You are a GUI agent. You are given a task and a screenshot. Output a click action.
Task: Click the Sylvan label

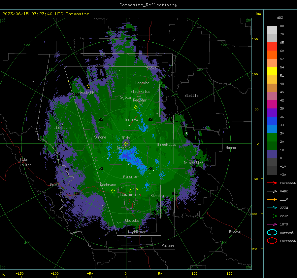pyautogui.click(x=126, y=98)
